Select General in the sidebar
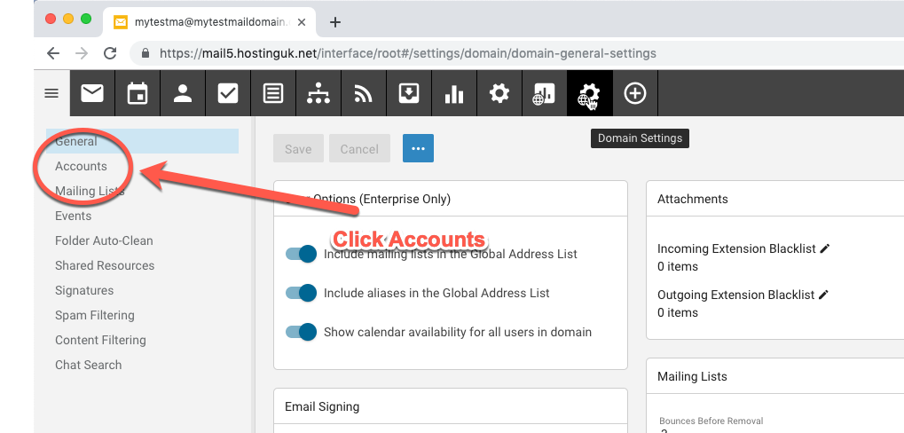Screen dimensions: 904x433 (143, 141)
